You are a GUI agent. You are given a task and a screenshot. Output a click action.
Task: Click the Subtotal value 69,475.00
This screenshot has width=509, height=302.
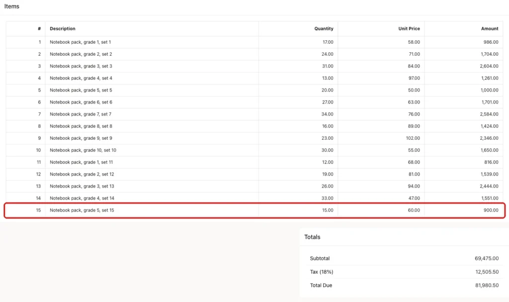(x=487, y=258)
